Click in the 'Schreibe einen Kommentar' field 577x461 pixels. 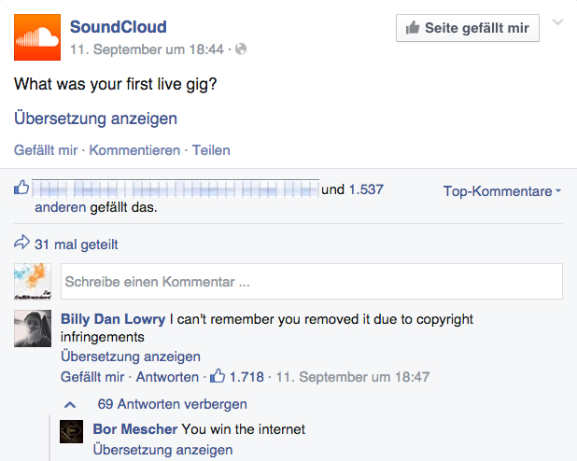[x=311, y=281]
